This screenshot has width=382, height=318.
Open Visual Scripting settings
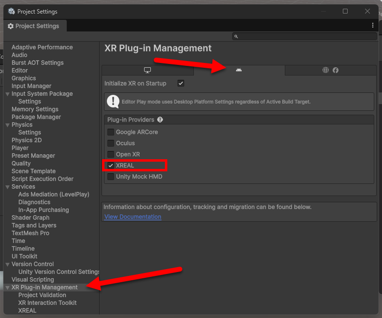point(33,280)
